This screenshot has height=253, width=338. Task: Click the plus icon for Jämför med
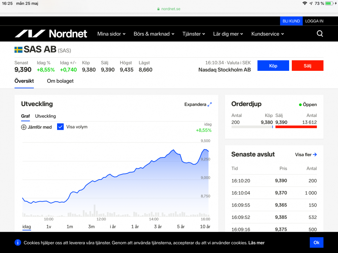(24, 127)
